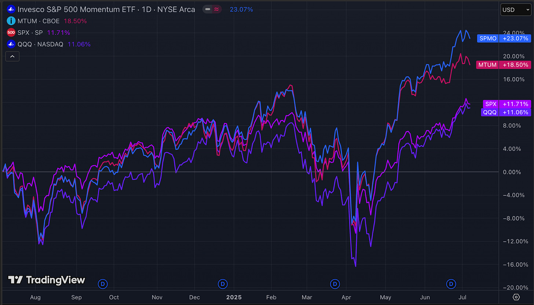Image resolution: width=534 pixels, height=305 pixels.
Task: Click the MTUM +18.50% price label
Action: pos(503,65)
